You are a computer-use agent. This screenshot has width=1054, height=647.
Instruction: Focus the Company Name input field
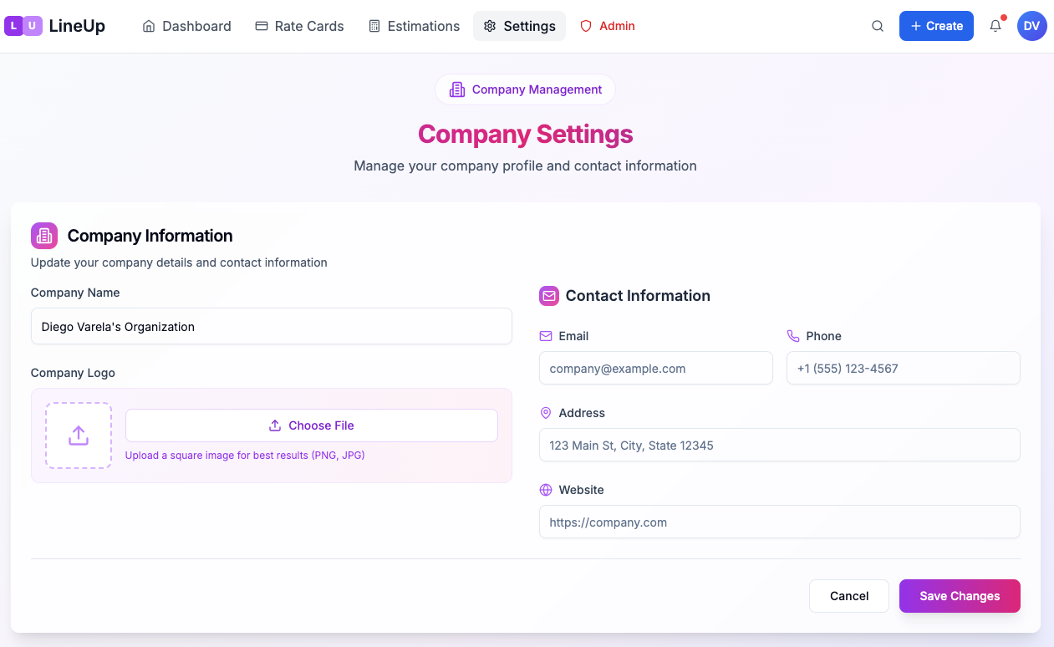[271, 327]
